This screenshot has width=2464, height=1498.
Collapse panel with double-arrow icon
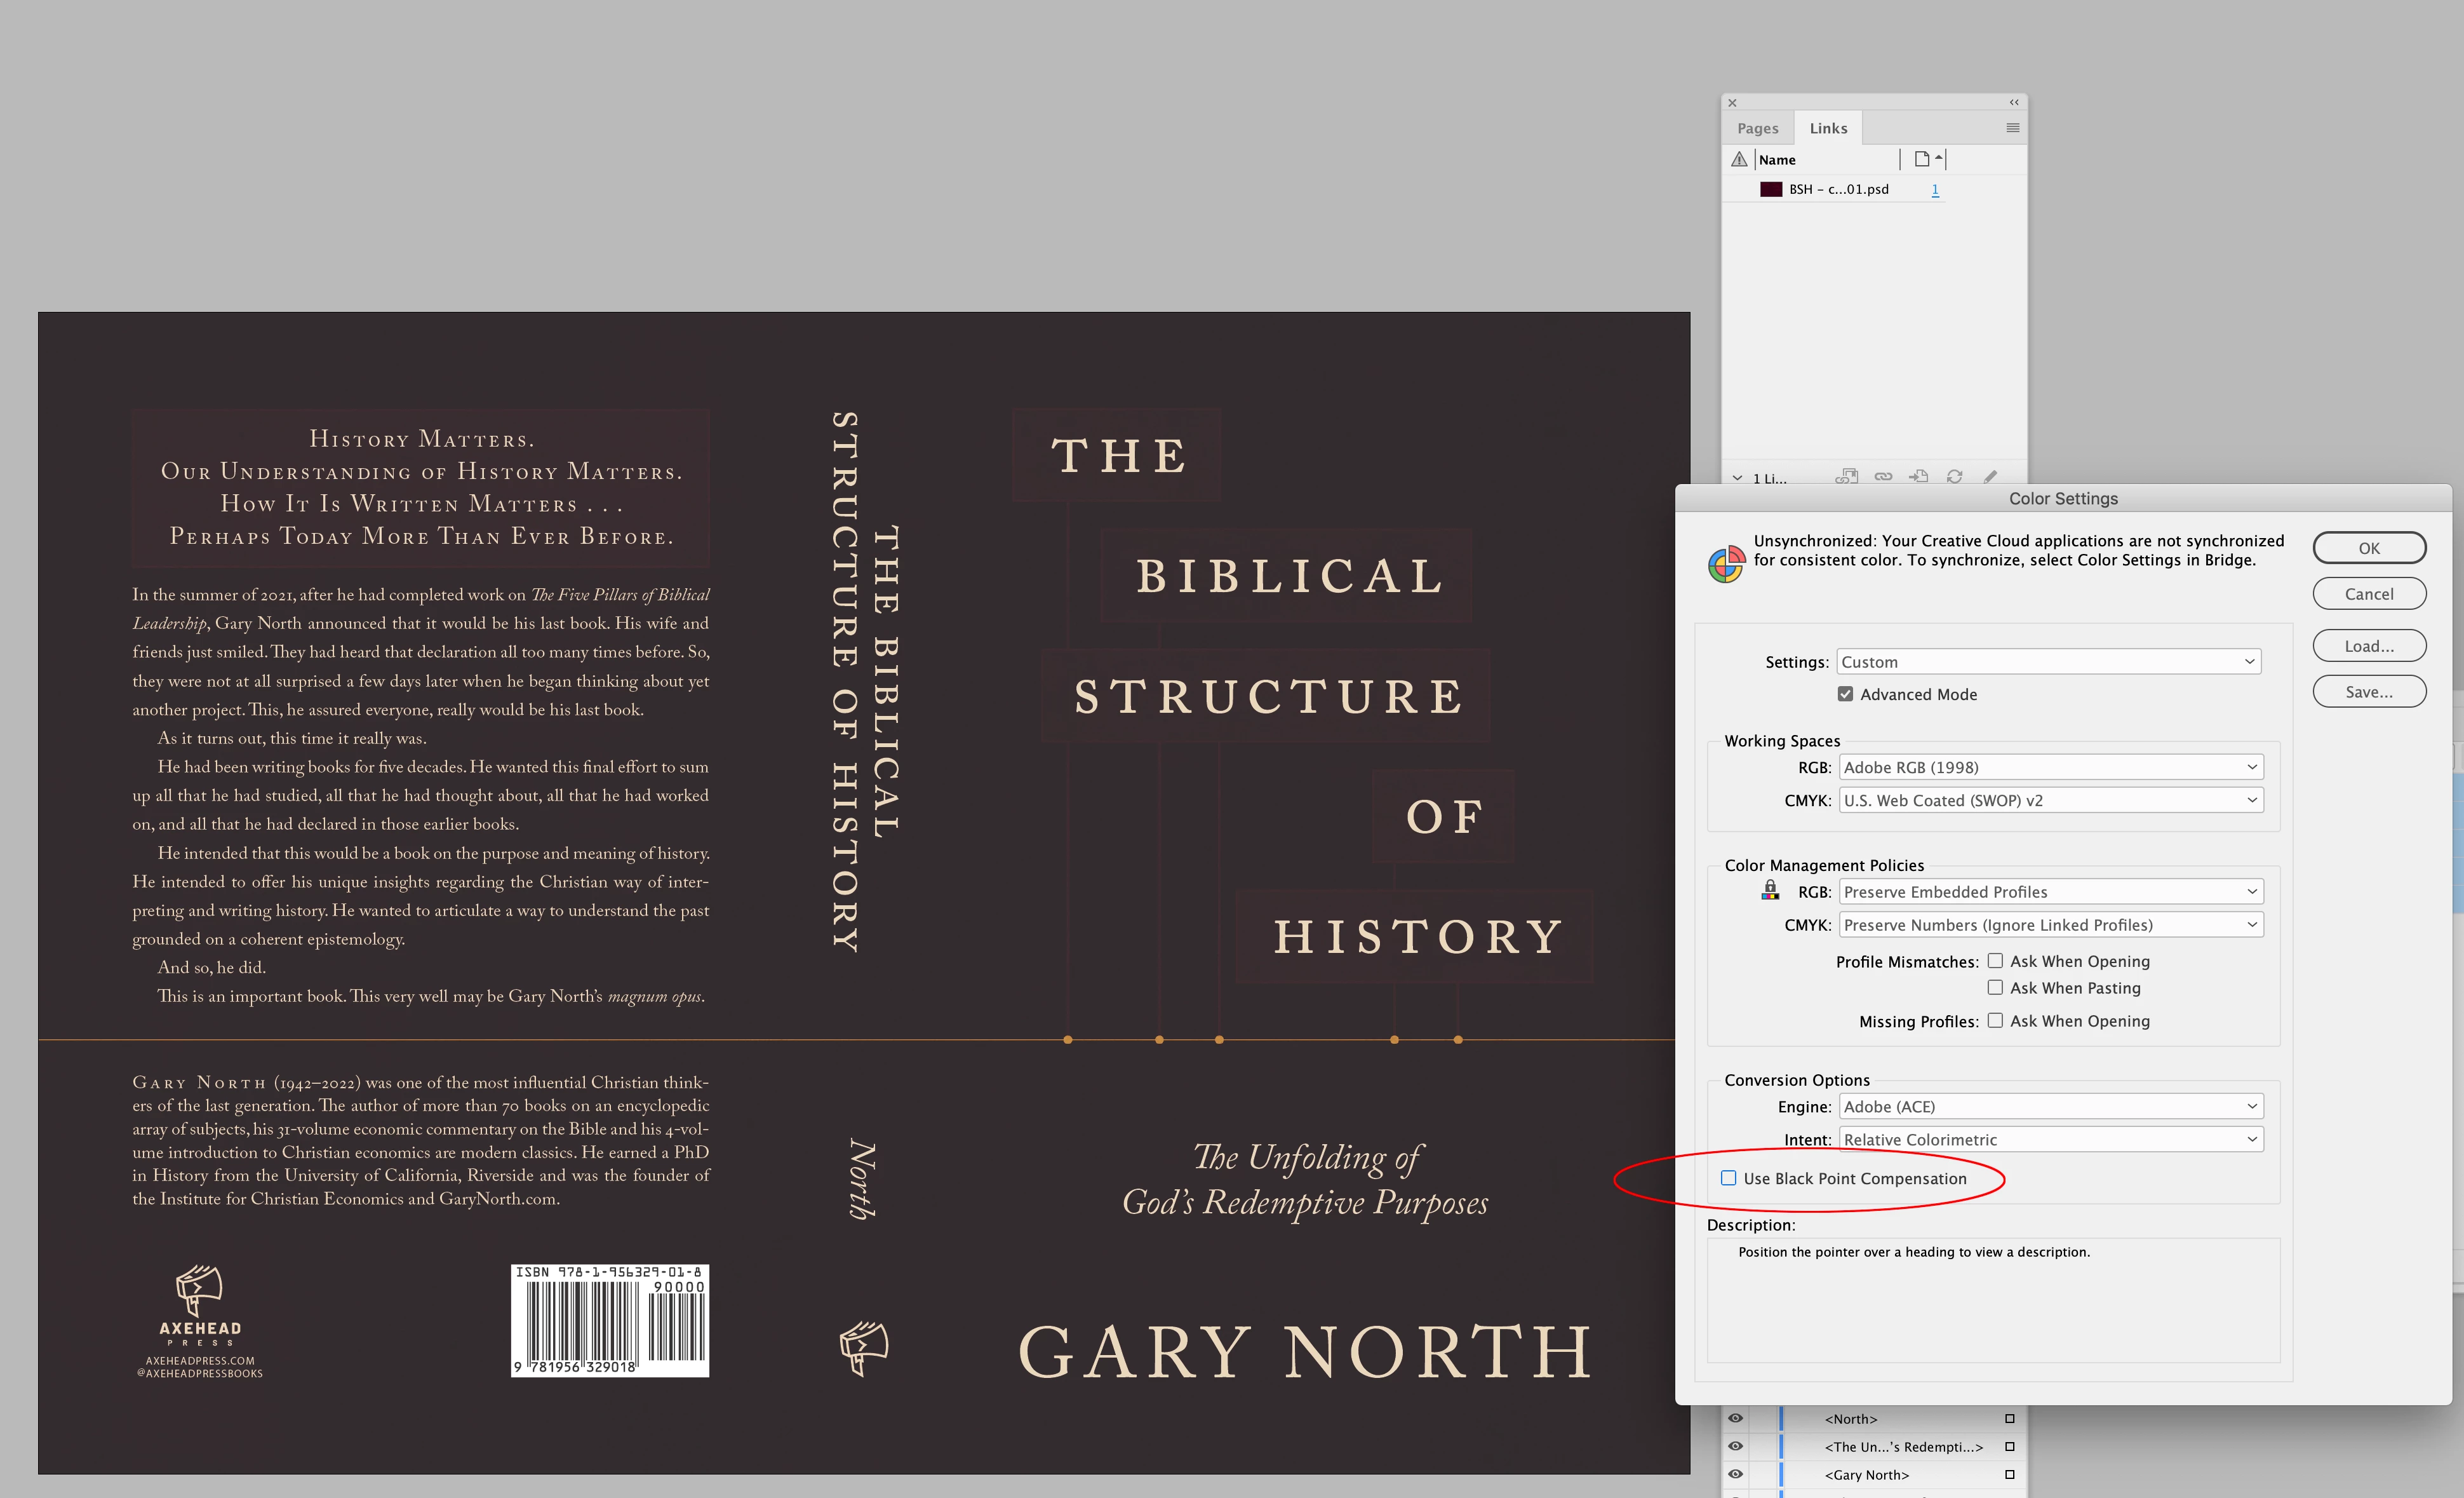[x=2014, y=102]
